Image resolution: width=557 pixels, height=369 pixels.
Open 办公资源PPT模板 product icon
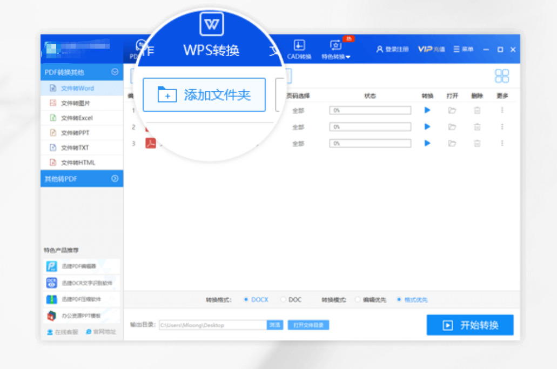(51, 316)
